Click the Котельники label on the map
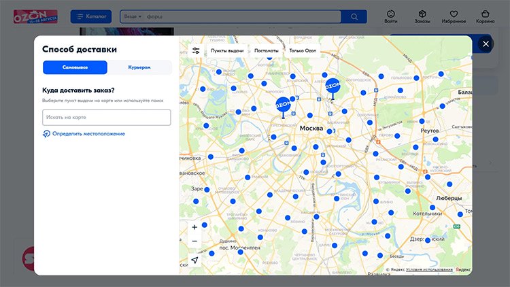The width and height of the screenshot is (510, 287). pos(428,214)
